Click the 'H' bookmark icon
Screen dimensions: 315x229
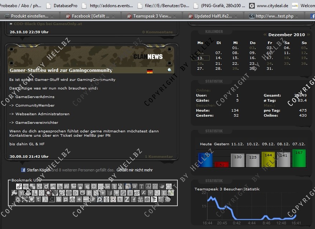pyautogui.click(x=130, y=193)
